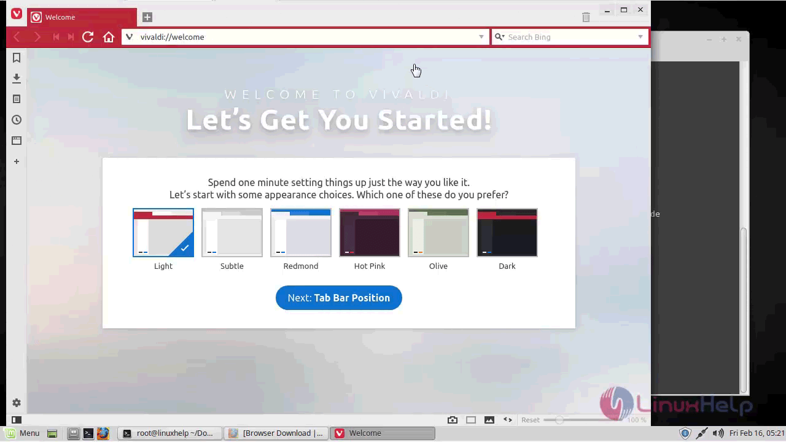Click Next: Tab Bar Position

(x=339, y=298)
